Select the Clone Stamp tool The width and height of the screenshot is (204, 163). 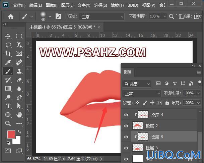click(19, 71)
